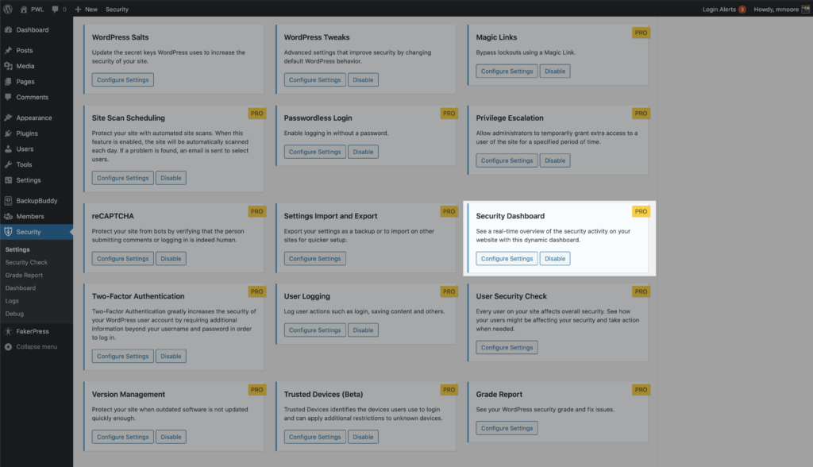Screen dimensions: 813x467
Task: Configure Settings for Trusted Devices (Beta)
Action: tap(314, 437)
